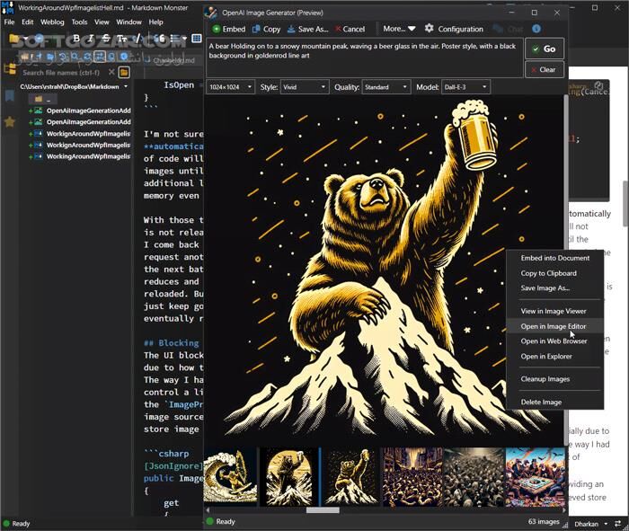Select the first OpenAiImageGenerationAdd file

79,111
